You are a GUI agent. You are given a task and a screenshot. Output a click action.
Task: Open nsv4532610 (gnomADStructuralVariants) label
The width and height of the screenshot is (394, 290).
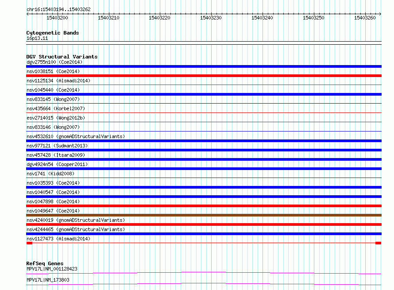coord(76,136)
